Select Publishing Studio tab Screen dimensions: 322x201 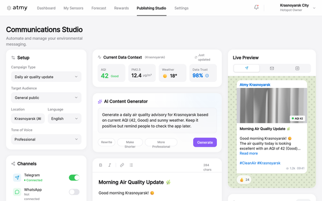point(151,8)
